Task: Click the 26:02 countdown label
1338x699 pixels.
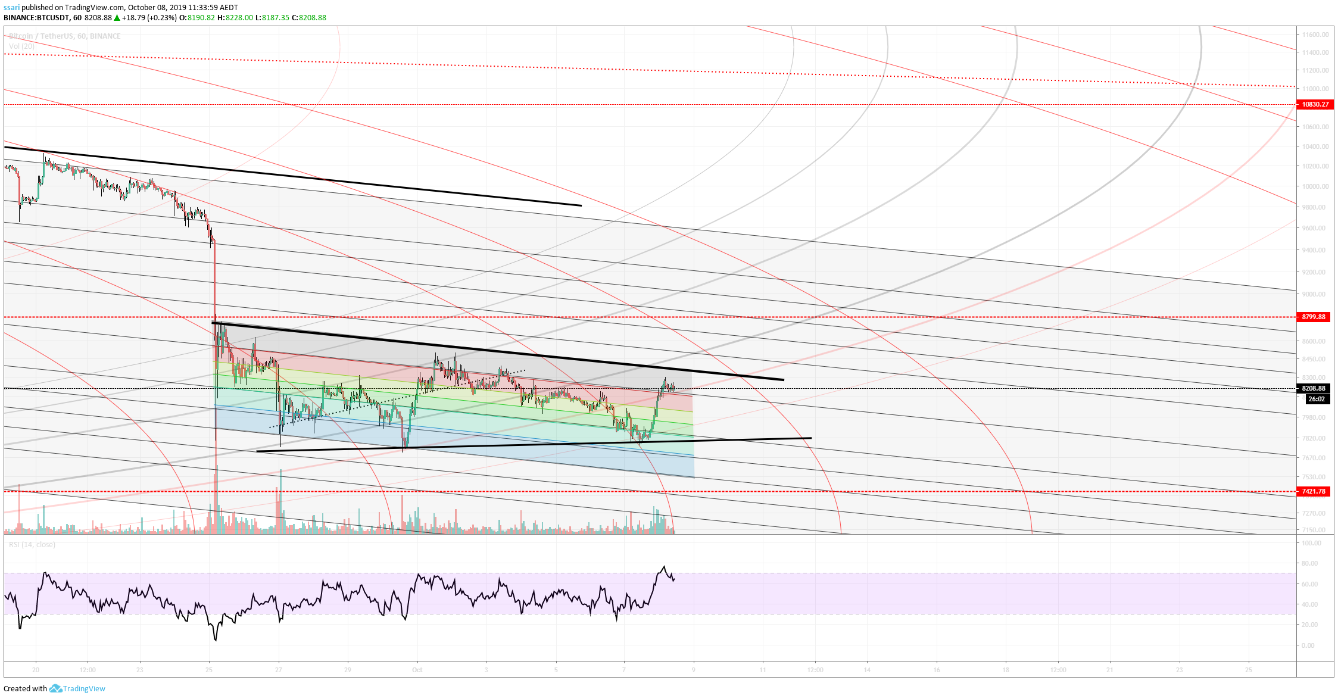Action: click(x=1316, y=399)
